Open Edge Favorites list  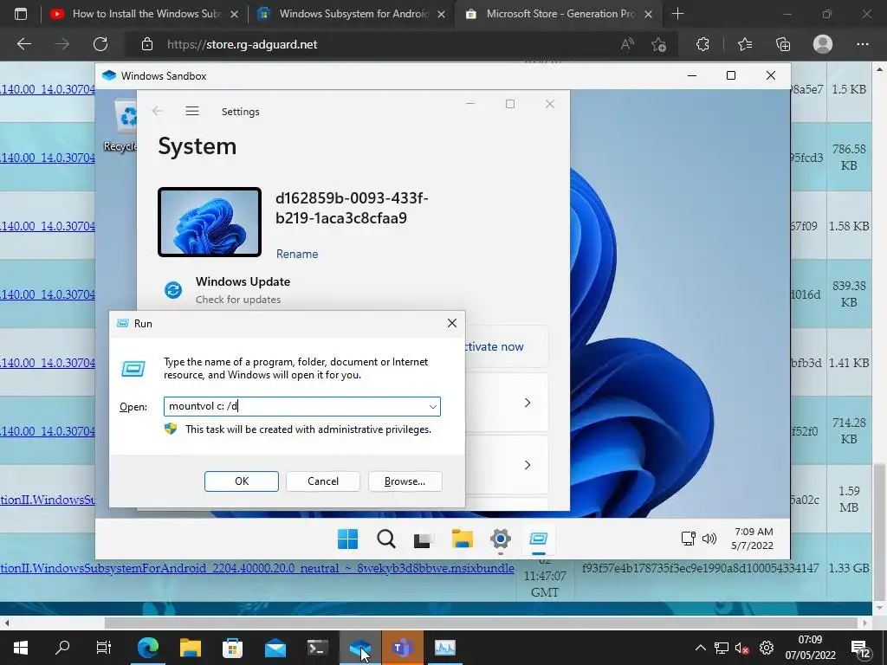pyautogui.click(x=745, y=44)
